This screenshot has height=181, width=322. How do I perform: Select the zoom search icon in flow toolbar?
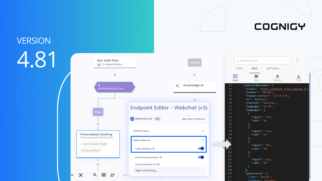point(95,175)
